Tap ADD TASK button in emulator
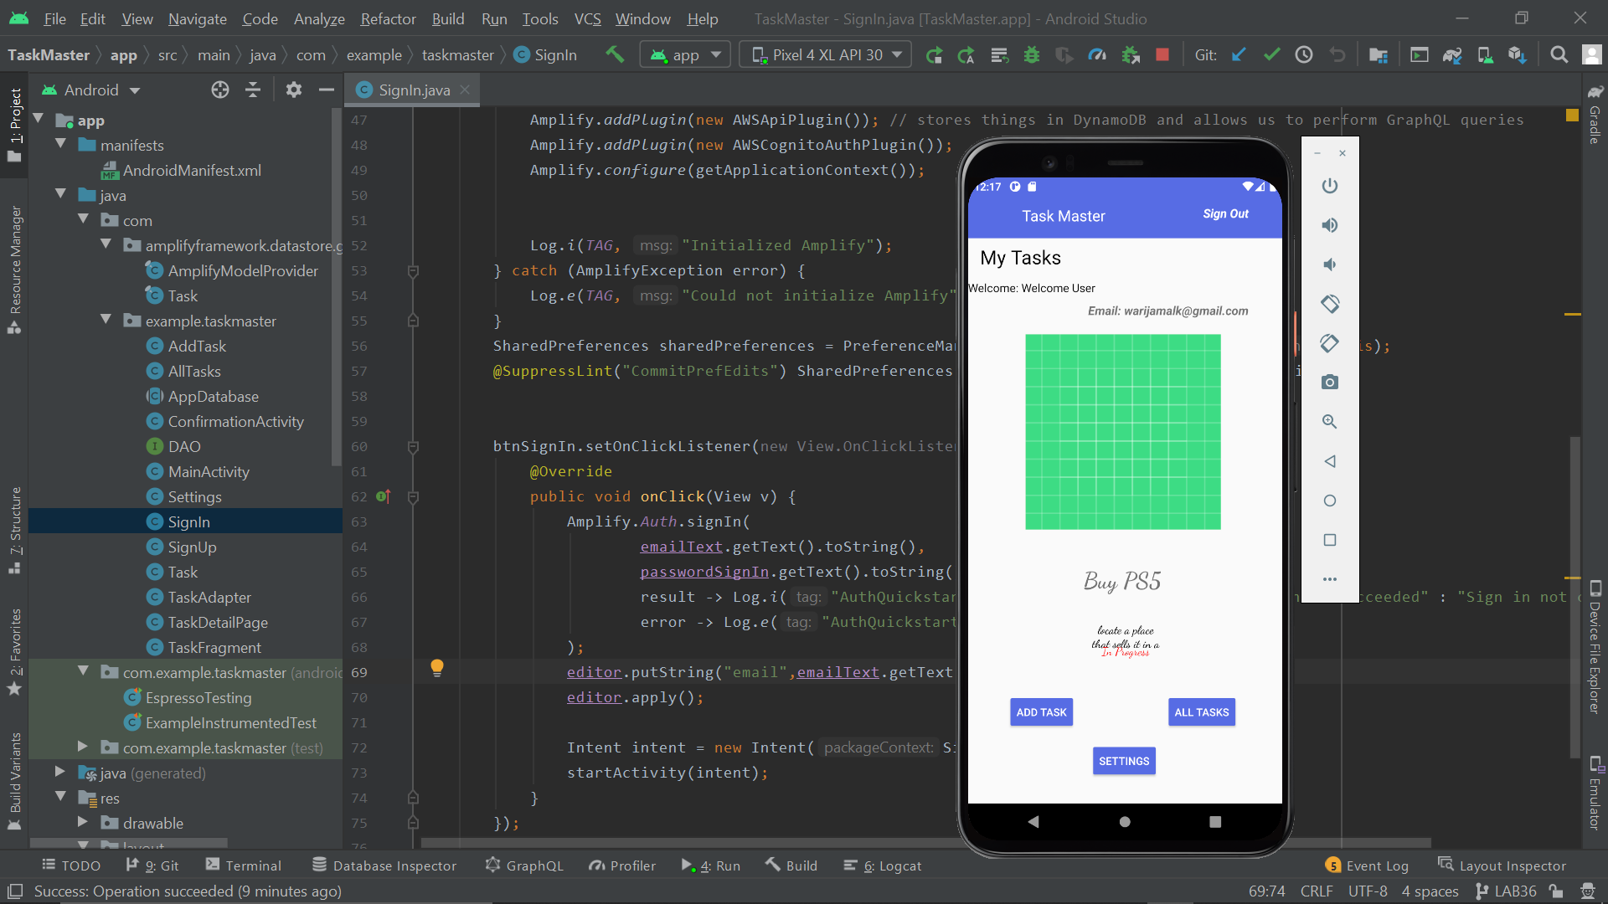 click(x=1041, y=712)
